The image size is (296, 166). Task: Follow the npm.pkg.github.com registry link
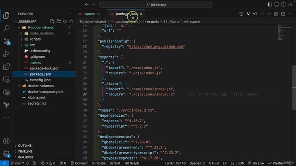pyautogui.click(x=156, y=47)
